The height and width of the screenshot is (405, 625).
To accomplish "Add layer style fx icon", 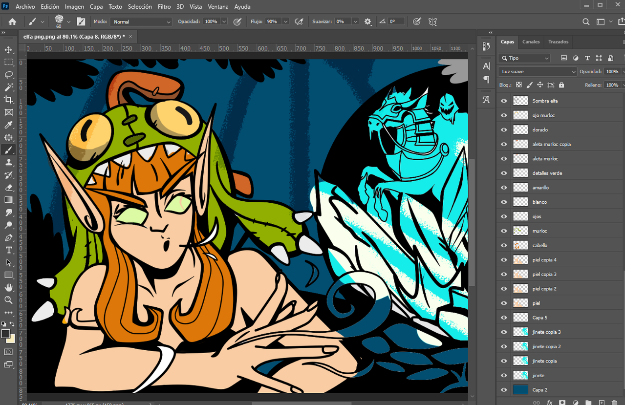I will tap(549, 403).
